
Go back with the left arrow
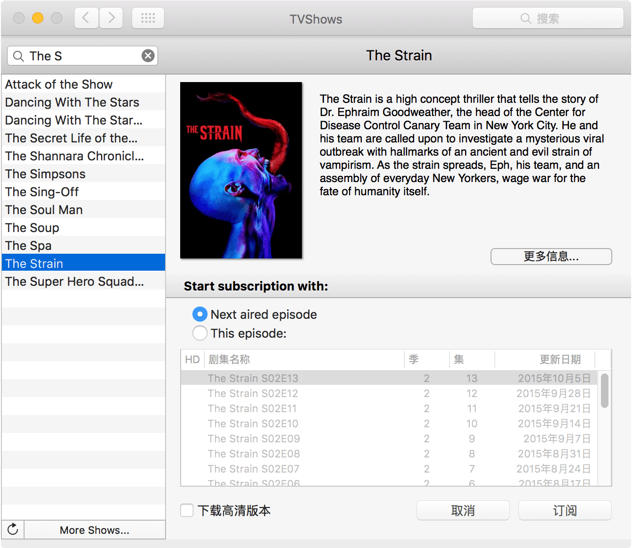pos(86,18)
